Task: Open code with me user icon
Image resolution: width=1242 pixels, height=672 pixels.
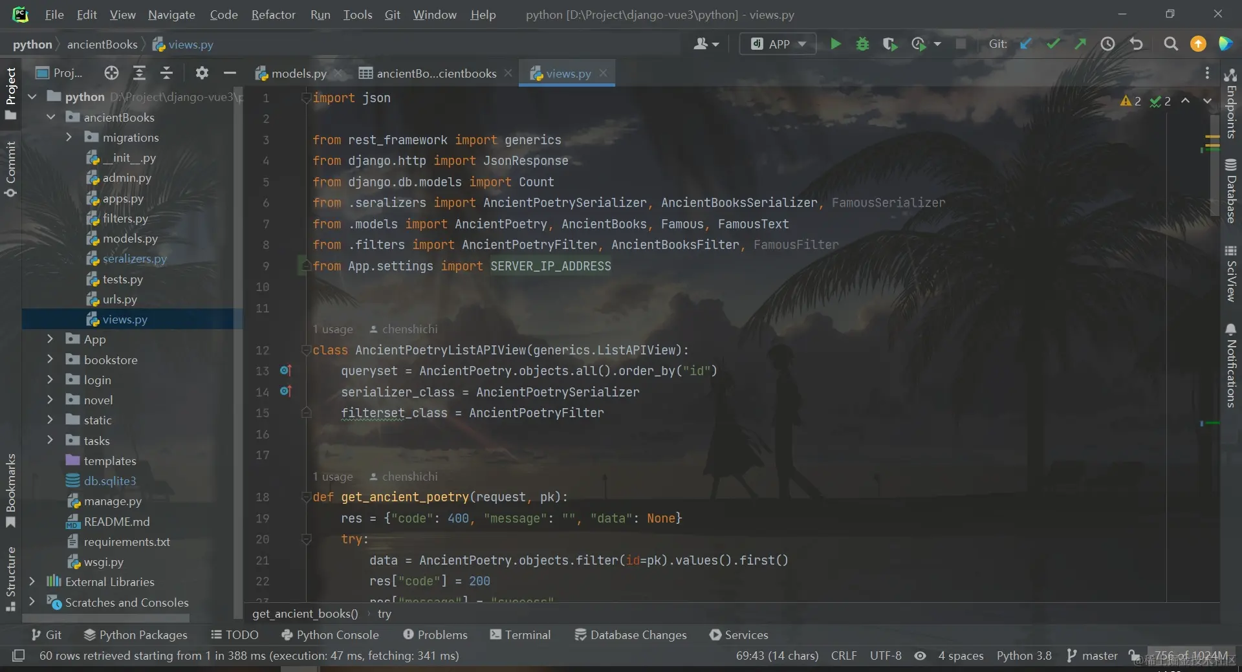Action: (706, 44)
